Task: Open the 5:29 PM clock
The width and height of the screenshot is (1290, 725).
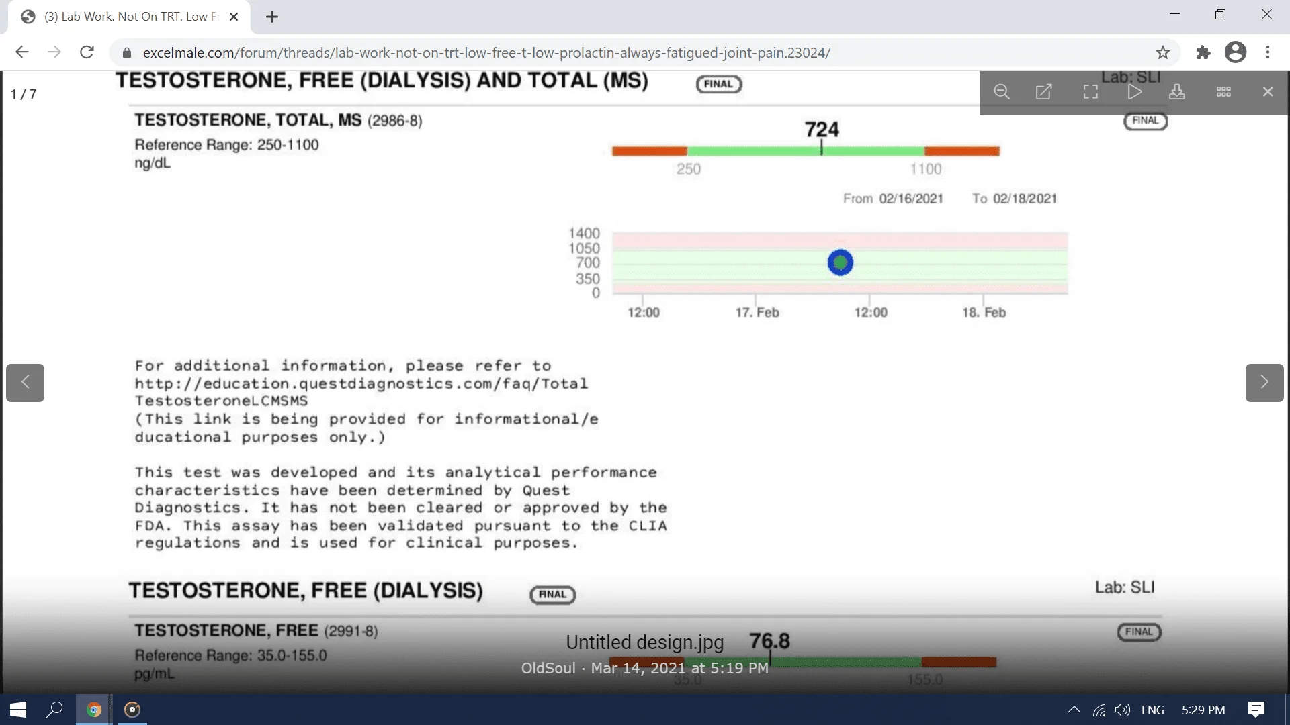Action: [1203, 710]
